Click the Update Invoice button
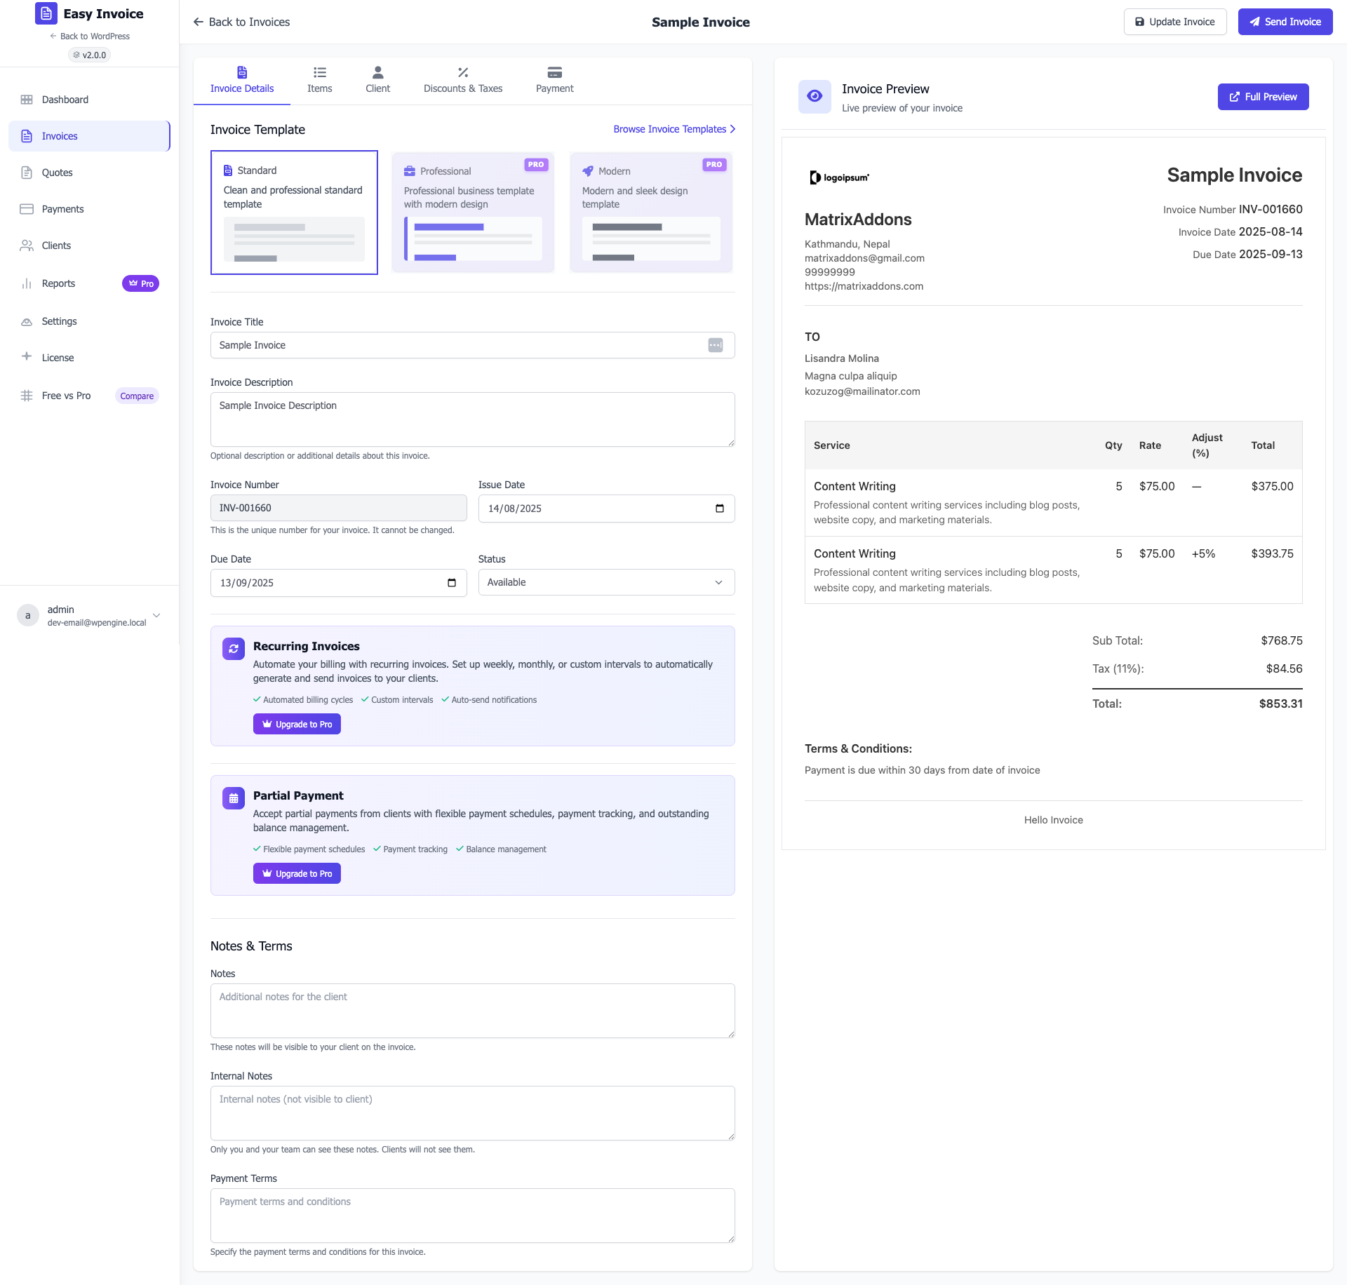This screenshot has height=1285, width=1347. point(1175,22)
